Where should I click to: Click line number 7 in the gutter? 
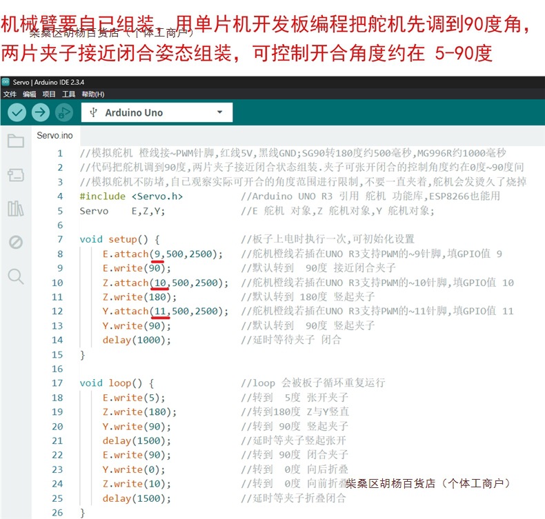[60, 239]
